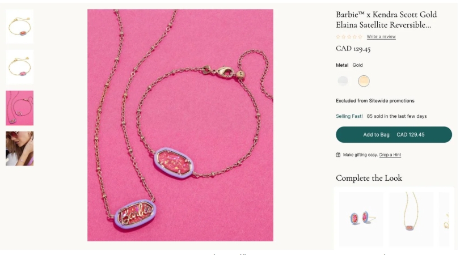This screenshot has height=255, width=460.
Task: Click the Drop a Hint link
Action: [390, 155]
